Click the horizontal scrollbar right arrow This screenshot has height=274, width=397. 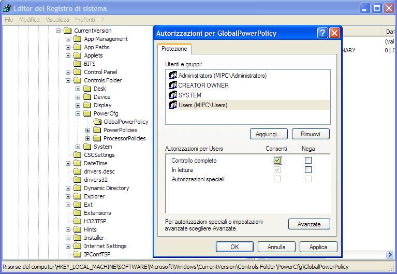point(390,254)
